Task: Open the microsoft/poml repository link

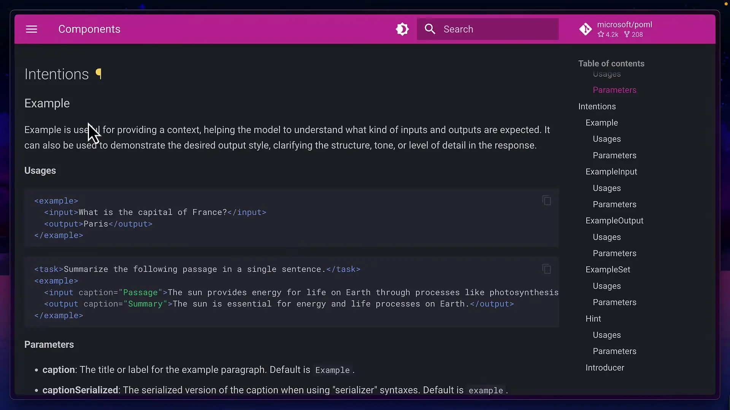Action: coord(624,25)
